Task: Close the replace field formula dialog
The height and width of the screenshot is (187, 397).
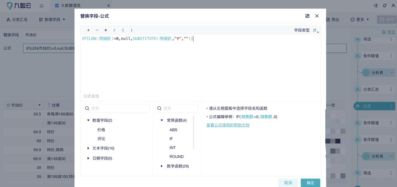Action: coord(317,16)
